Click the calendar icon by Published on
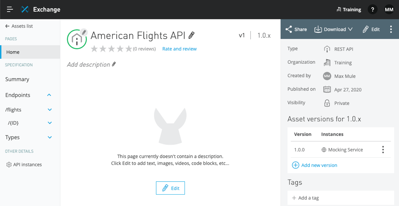Viewport: 399px width, 206px height. coord(327,89)
